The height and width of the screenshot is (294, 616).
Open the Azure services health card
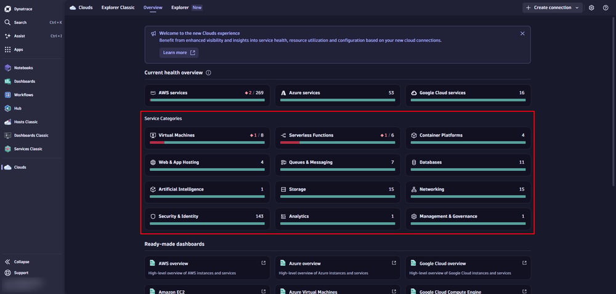click(338, 96)
